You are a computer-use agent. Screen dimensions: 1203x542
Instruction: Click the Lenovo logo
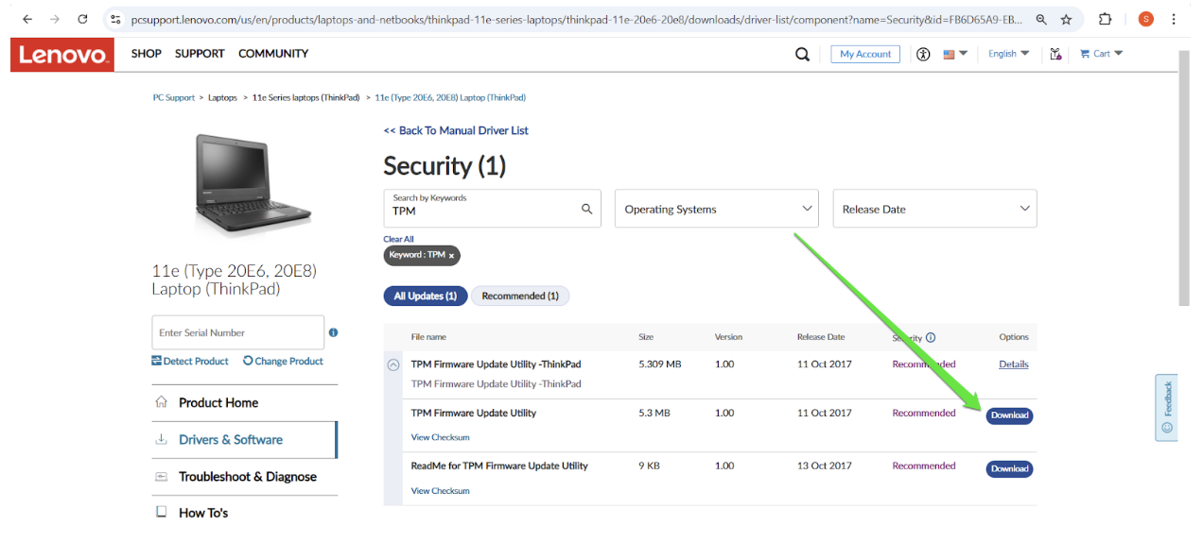click(62, 55)
